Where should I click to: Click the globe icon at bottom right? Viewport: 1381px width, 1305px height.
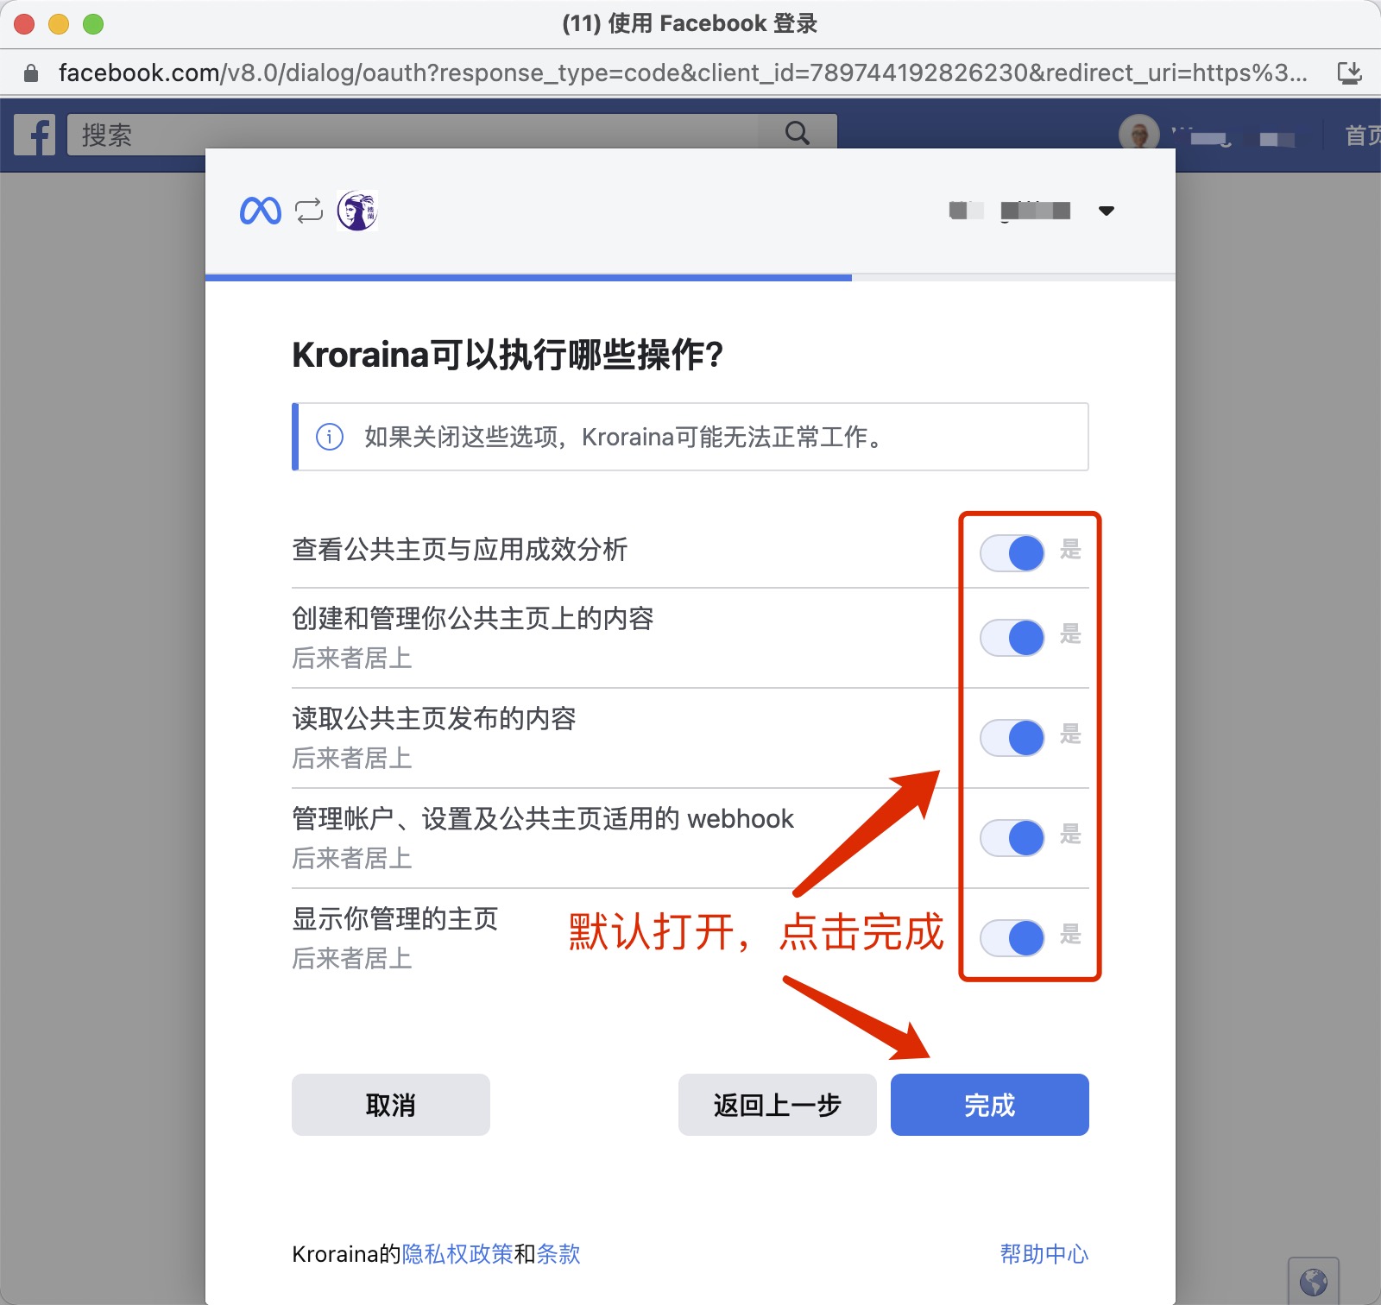point(1314,1282)
